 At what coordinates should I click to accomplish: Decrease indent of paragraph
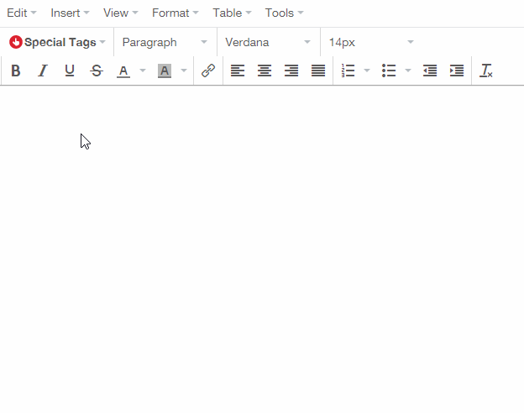tap(430, 71)
